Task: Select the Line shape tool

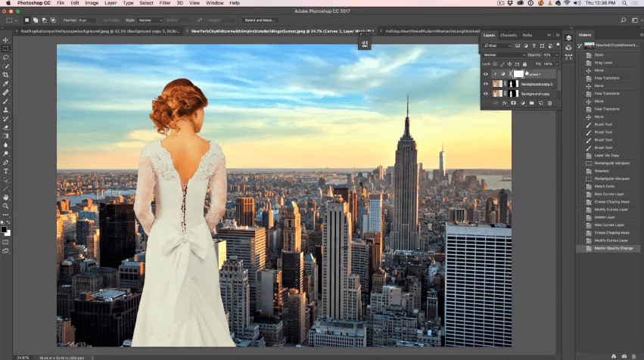Action: (6, 189)
